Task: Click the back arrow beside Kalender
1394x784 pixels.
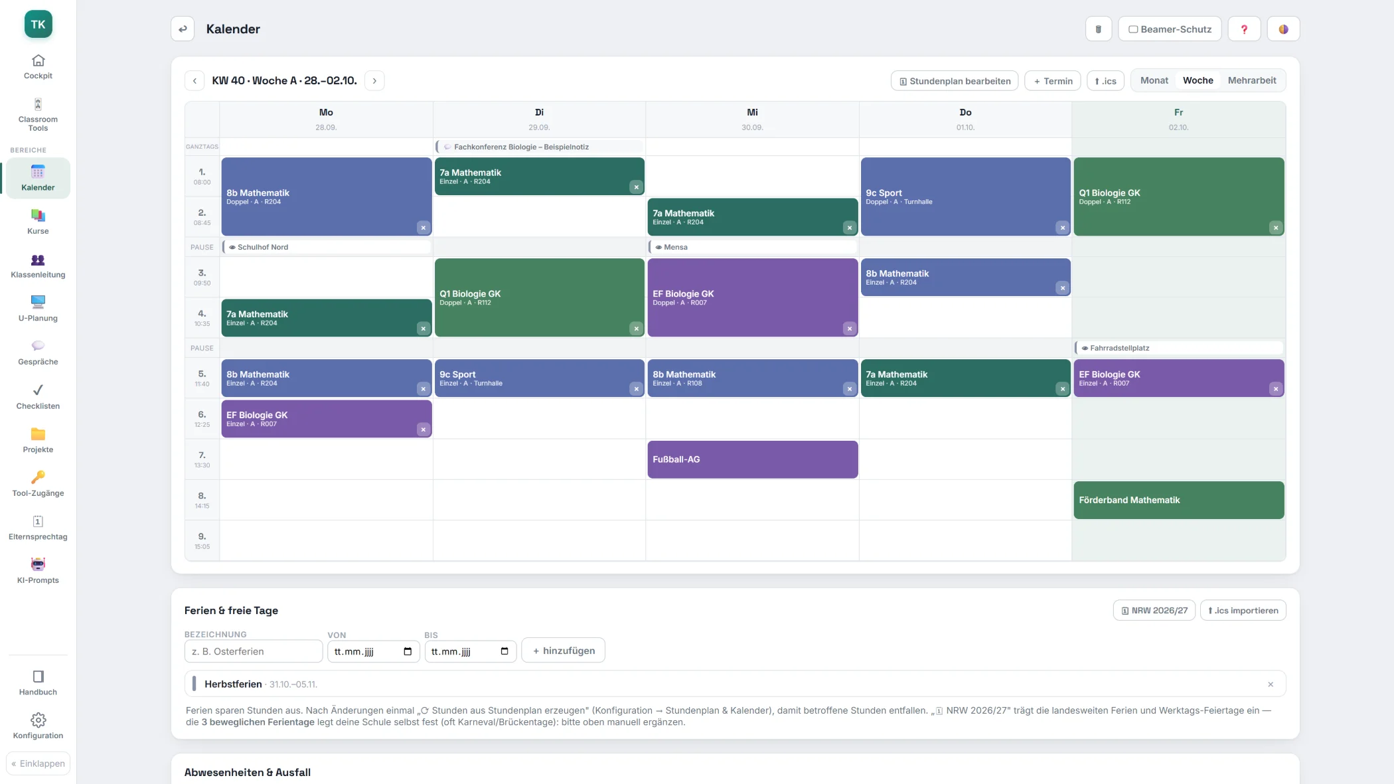Action: tap(183, 29)
